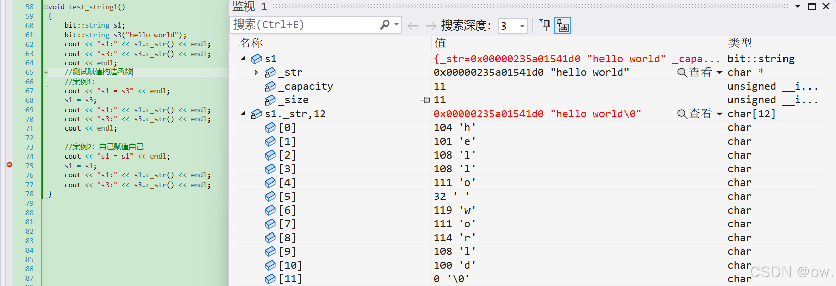This screenshot has height=286, width=836.
Task: Click the pin icon beside _size value
Action: (x=426, y=100)
